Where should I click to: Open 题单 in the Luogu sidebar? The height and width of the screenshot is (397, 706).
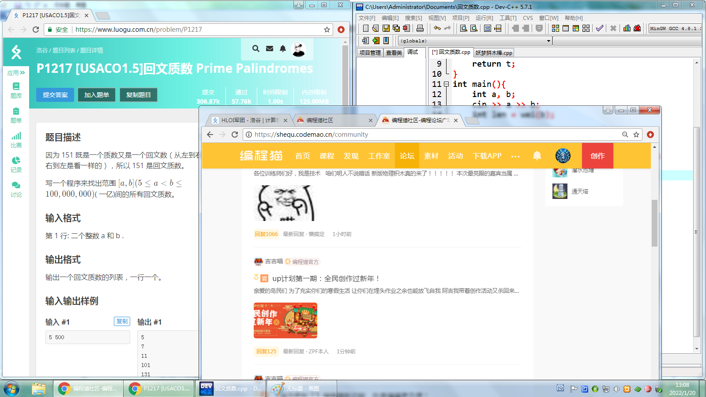16,115
